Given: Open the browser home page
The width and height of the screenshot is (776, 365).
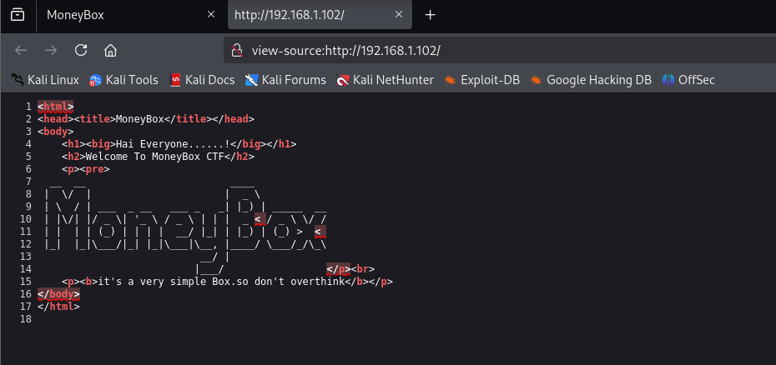Looking at the screenshot, I should pyautogui.click(x=110, y=50).
